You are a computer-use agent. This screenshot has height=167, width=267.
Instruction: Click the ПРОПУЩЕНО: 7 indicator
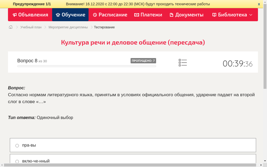pos(143,60)
